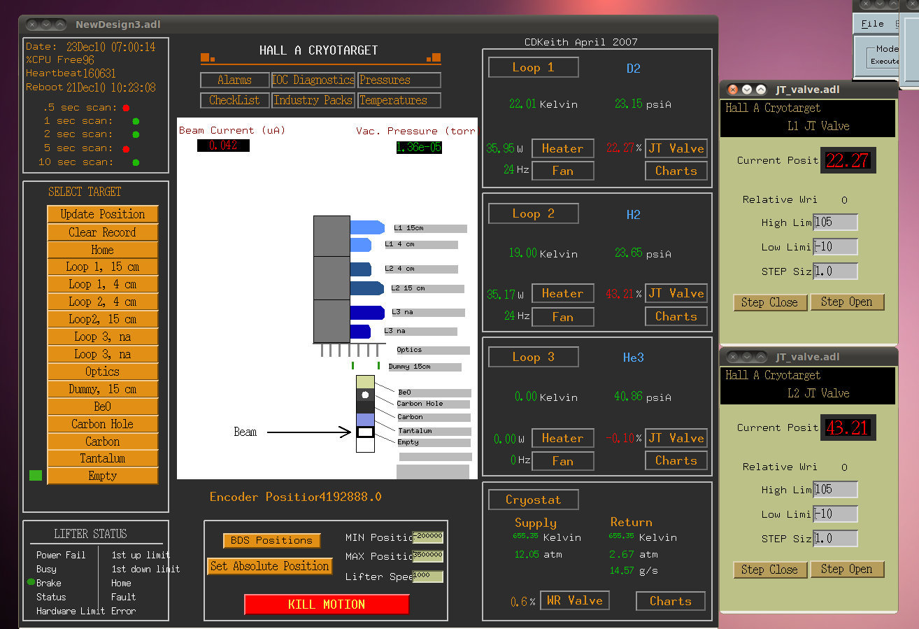The height and width of the screenshot is (629, 919).
Task: Select target Loop 2, 4 cm
Action: coord(103,302)
